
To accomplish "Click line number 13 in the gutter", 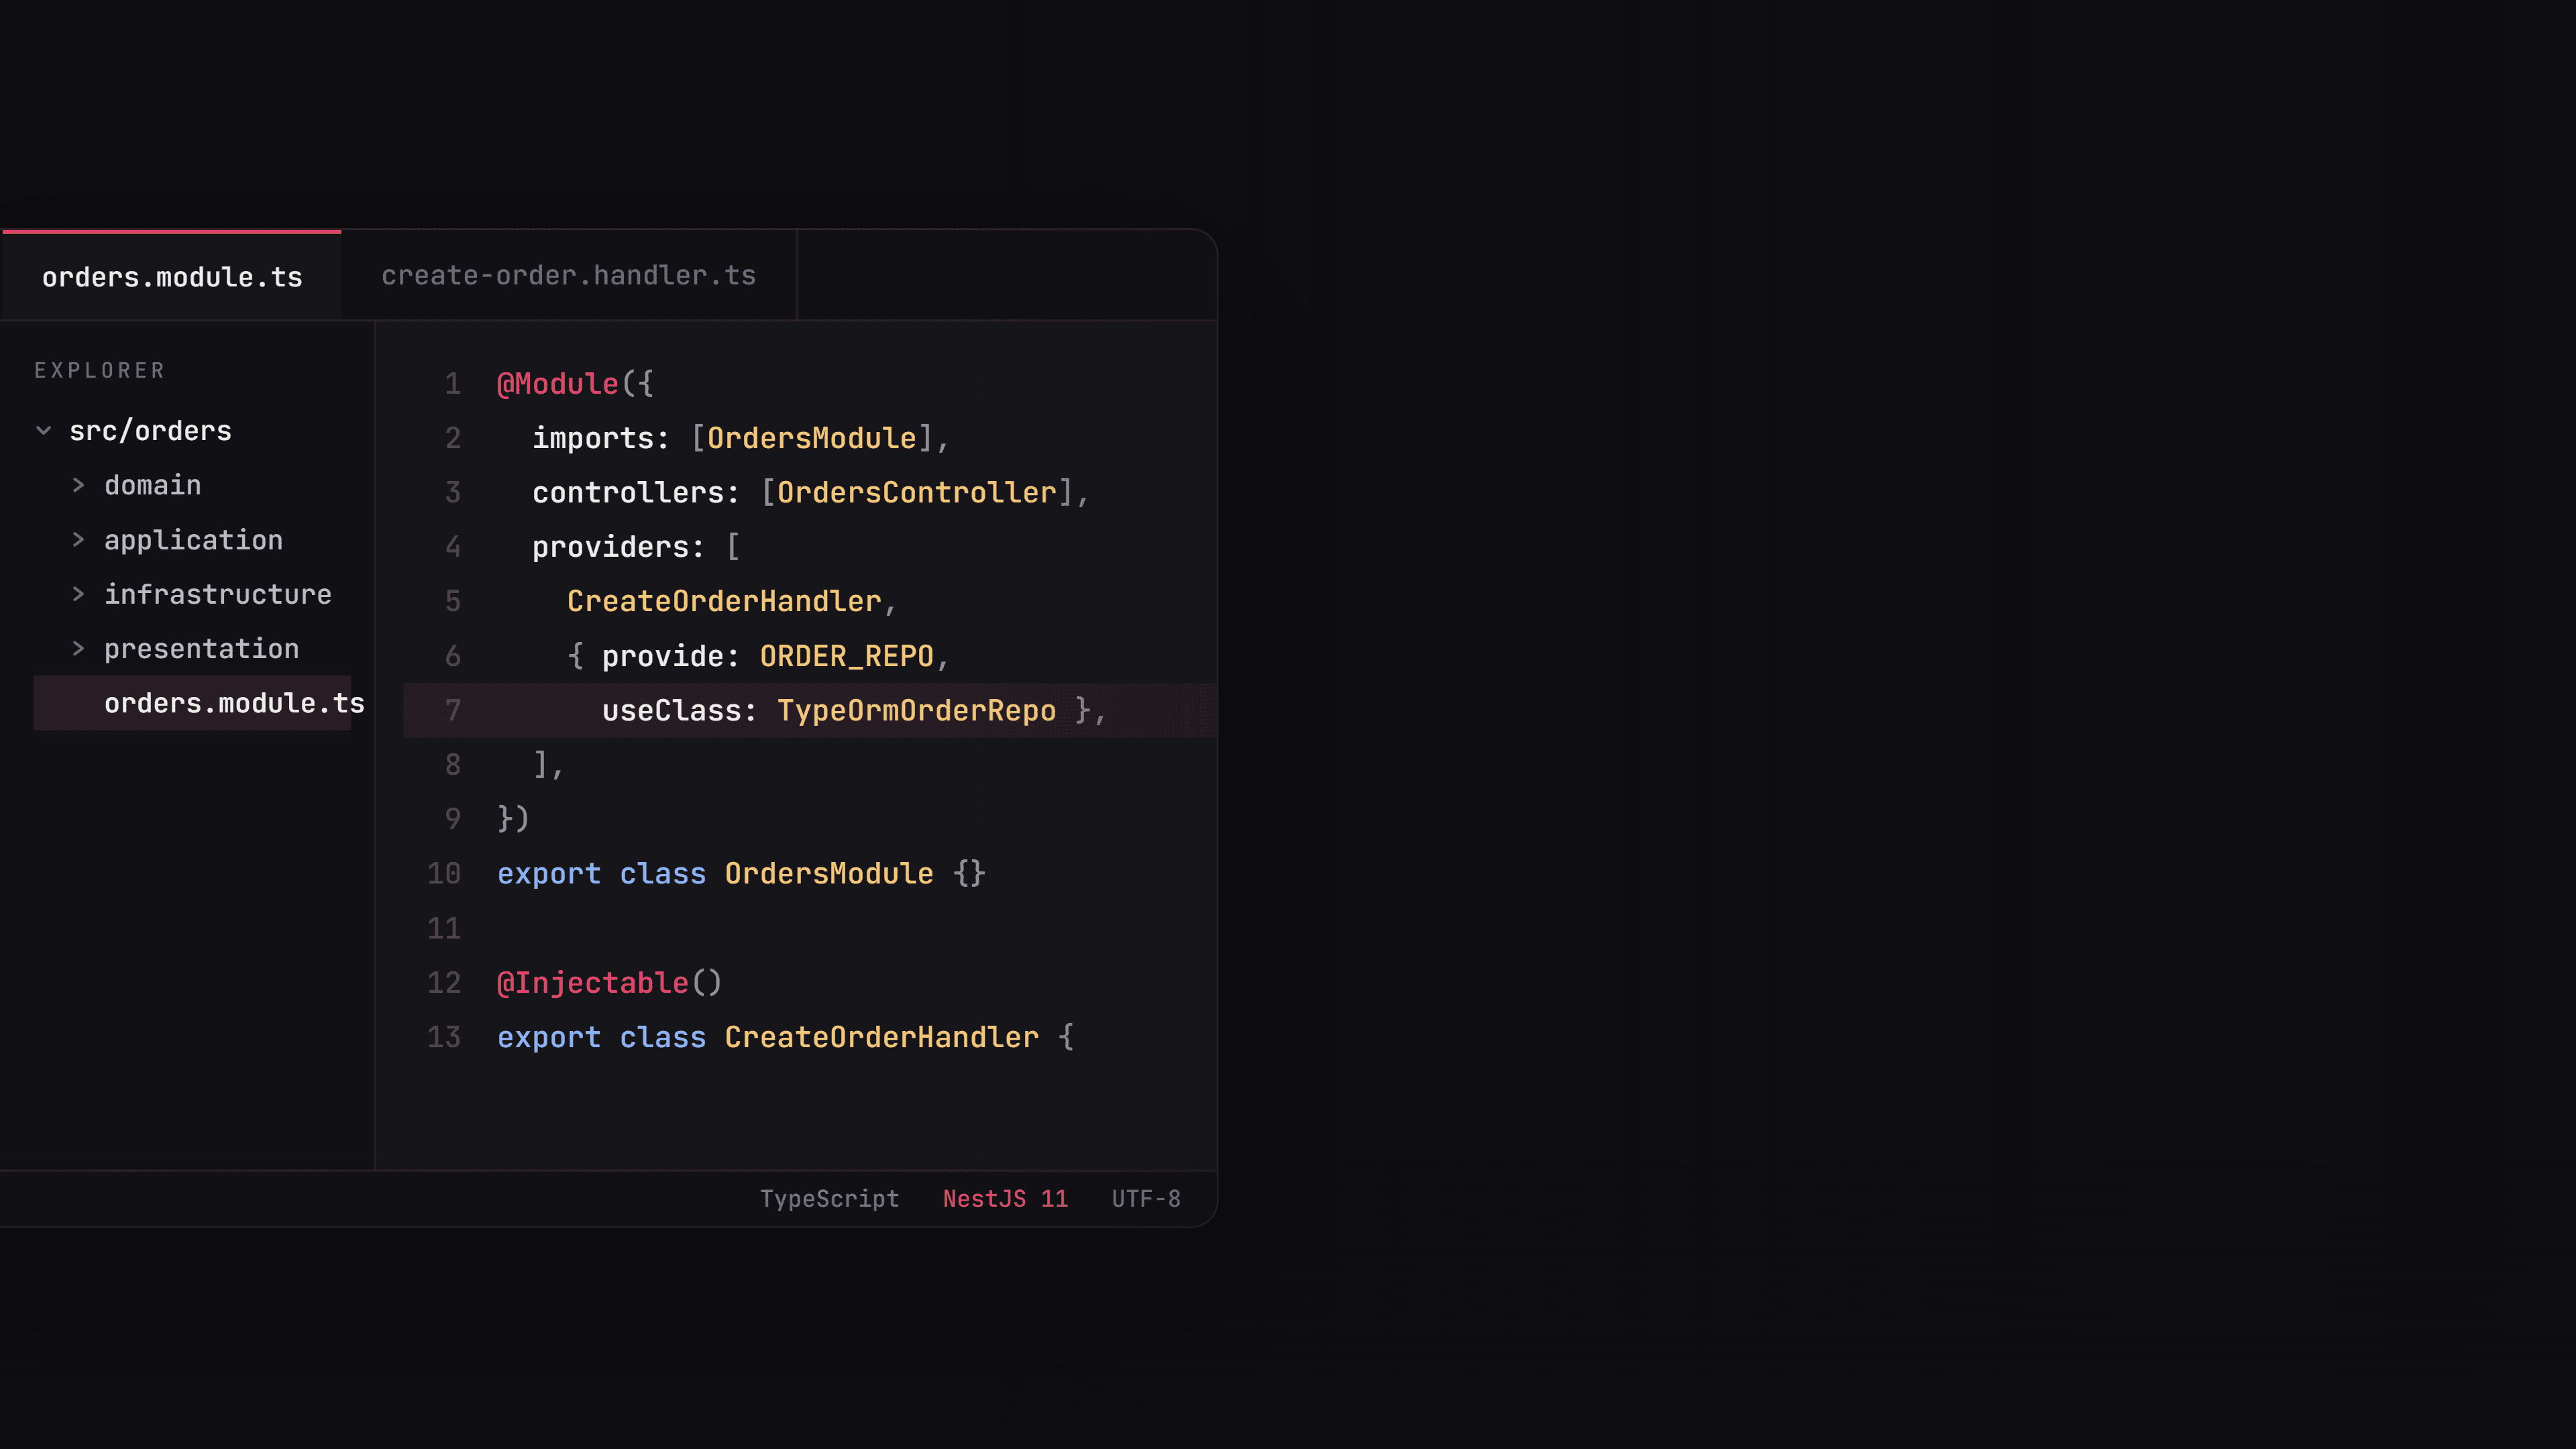I will pos(444,1037).
